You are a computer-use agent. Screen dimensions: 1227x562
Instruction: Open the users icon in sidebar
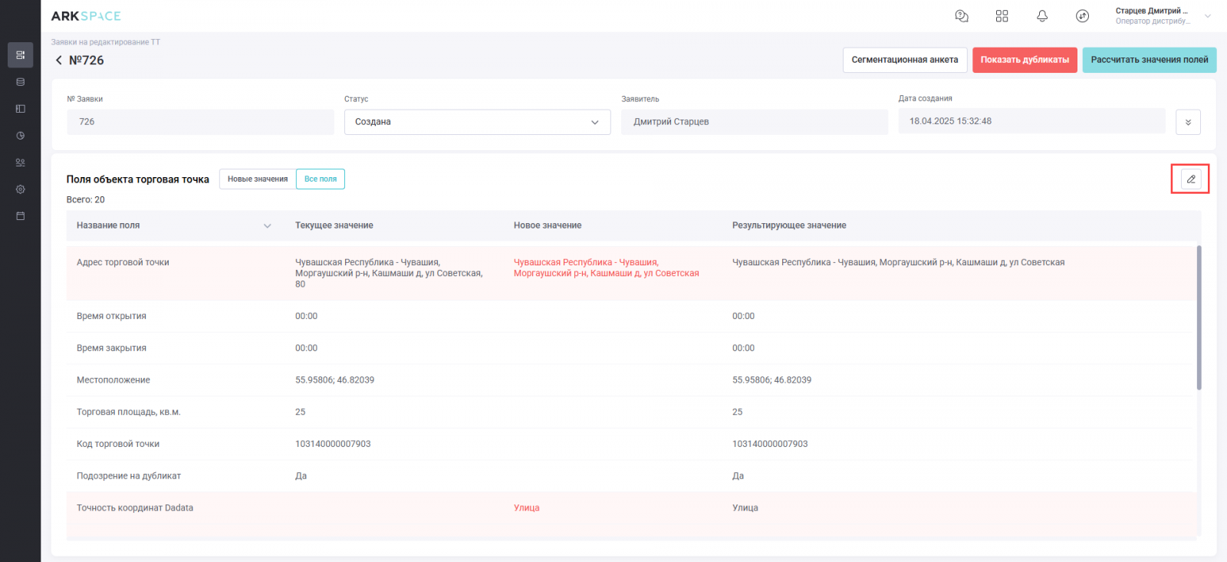(21, 163)
